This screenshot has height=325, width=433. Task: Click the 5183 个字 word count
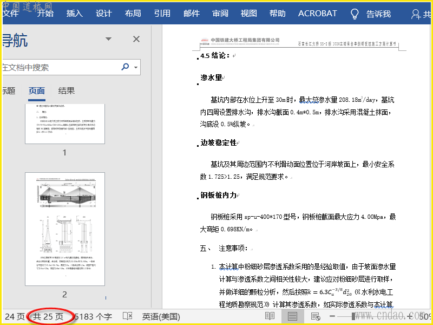tap(93, 316)
